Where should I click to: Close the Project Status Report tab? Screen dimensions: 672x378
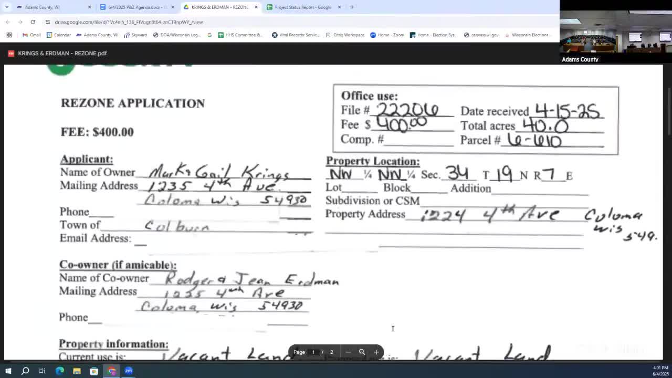click(339, 7)
